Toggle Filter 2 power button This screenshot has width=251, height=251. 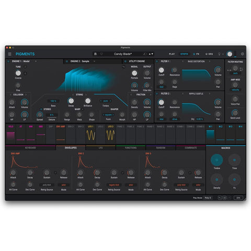(x=157, y=94)
